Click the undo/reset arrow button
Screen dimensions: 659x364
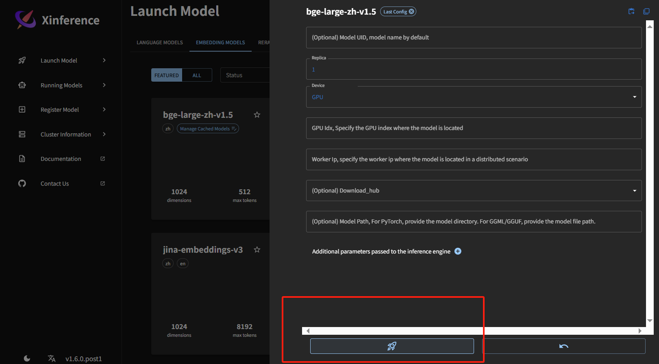click(x=564, y=346)
